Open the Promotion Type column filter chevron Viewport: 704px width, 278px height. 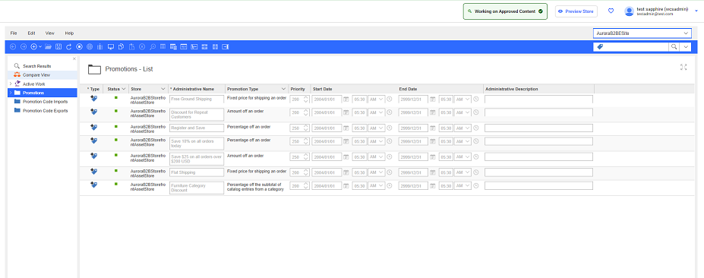(283, 89)
